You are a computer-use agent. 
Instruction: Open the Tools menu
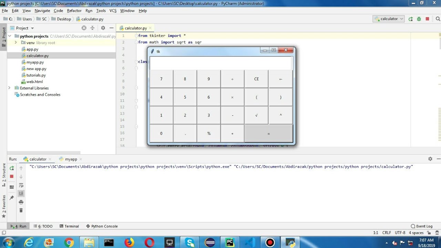click(x=101, y=11)
